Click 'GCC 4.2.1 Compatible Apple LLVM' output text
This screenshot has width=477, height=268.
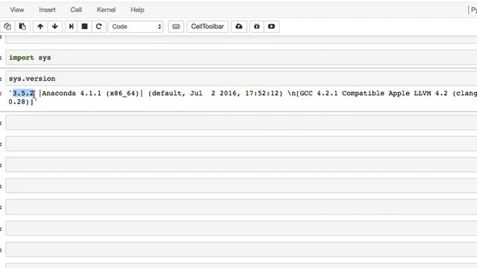tap(365, 93)
